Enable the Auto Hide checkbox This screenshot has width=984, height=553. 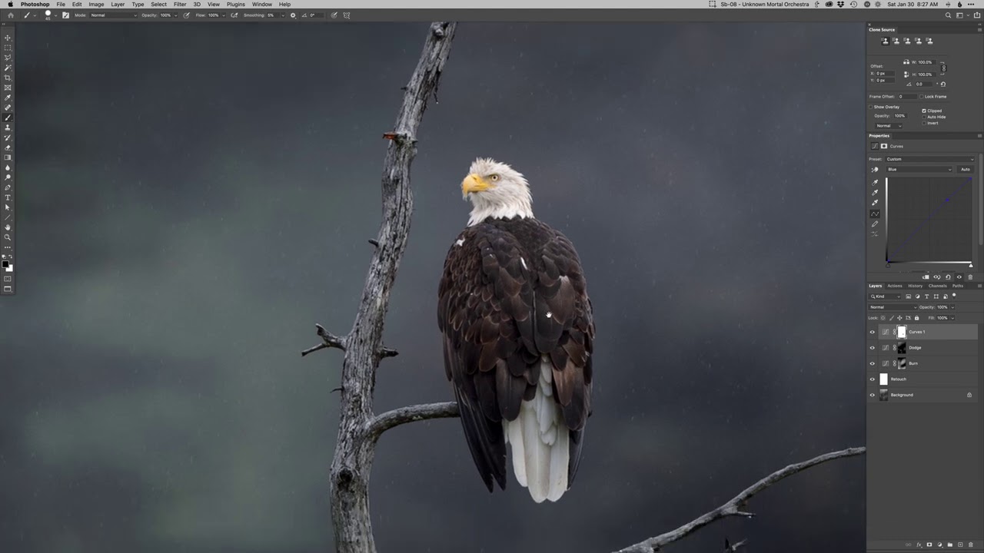click(x=924, y=117)
